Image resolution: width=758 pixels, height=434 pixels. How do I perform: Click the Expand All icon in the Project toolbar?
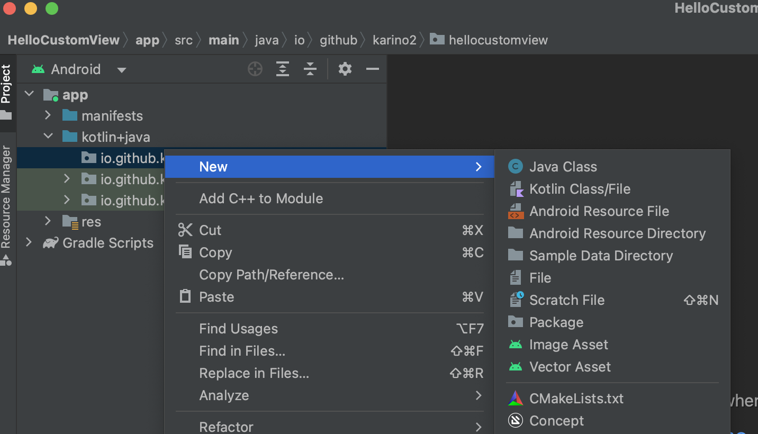pos(283,69)
